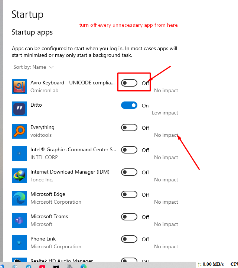Open Telegram from the taskbar

29,266
